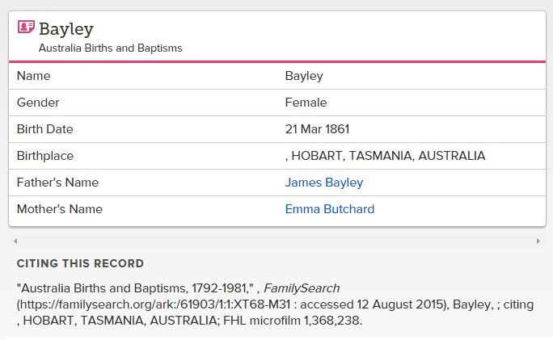Click the Gender row label
553x340 pixels.
[x=38, y=103]
